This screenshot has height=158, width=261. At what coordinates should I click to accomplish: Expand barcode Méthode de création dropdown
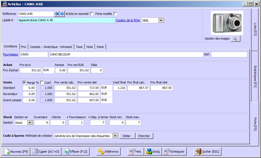coord(115,136)
